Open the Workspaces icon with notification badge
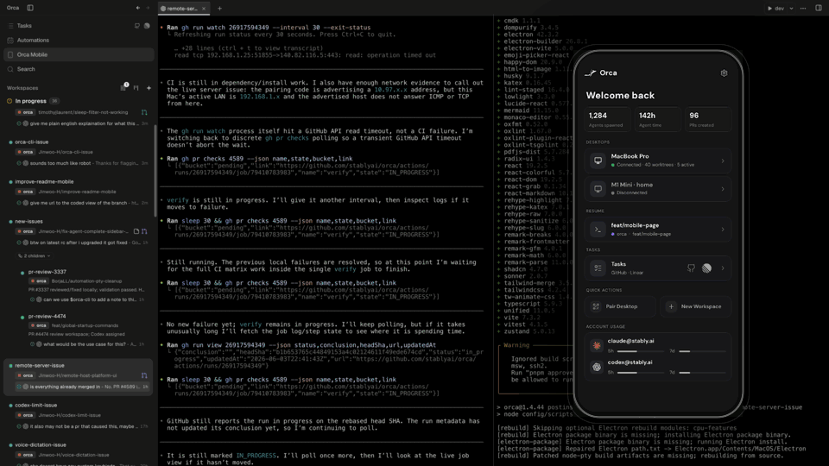Viewport: 829px width, 466px height. [123, 87]
